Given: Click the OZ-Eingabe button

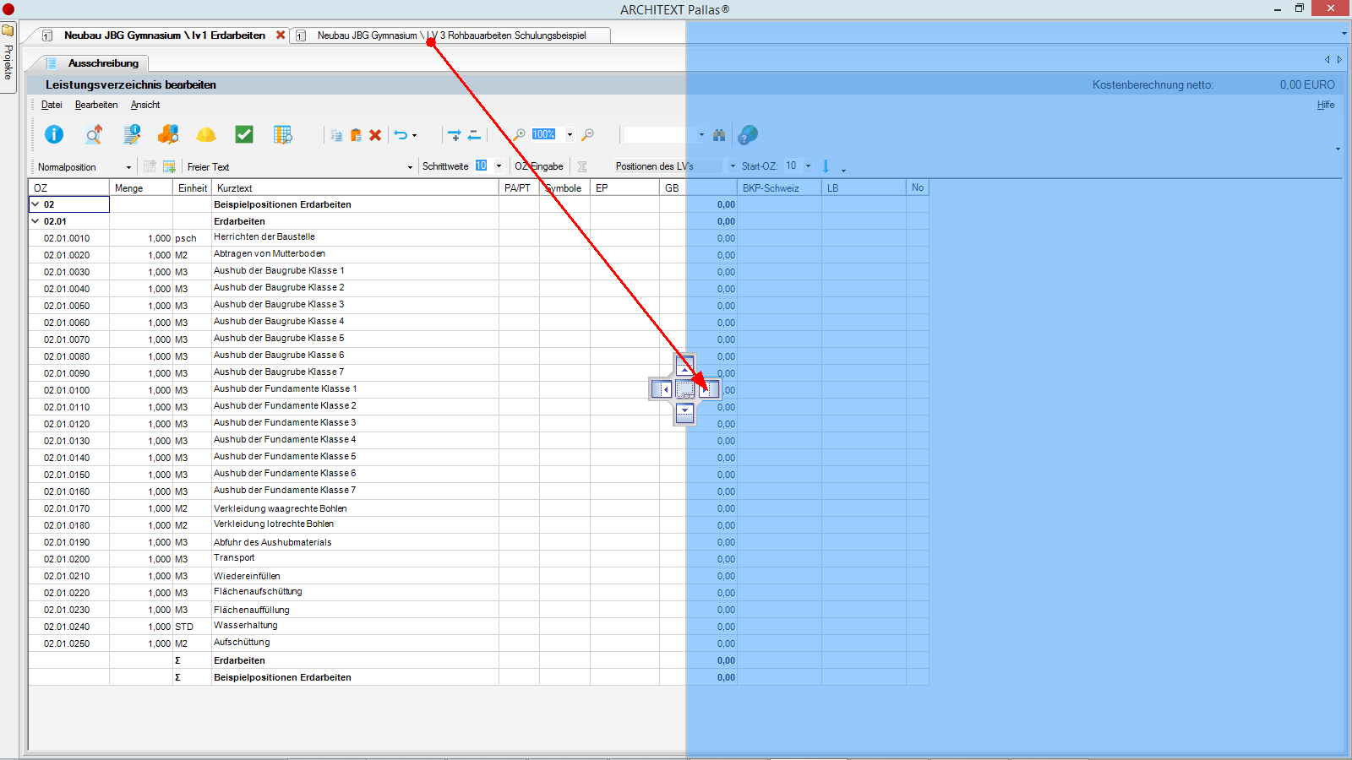Looking at the screenshot, I should point(539,166).
